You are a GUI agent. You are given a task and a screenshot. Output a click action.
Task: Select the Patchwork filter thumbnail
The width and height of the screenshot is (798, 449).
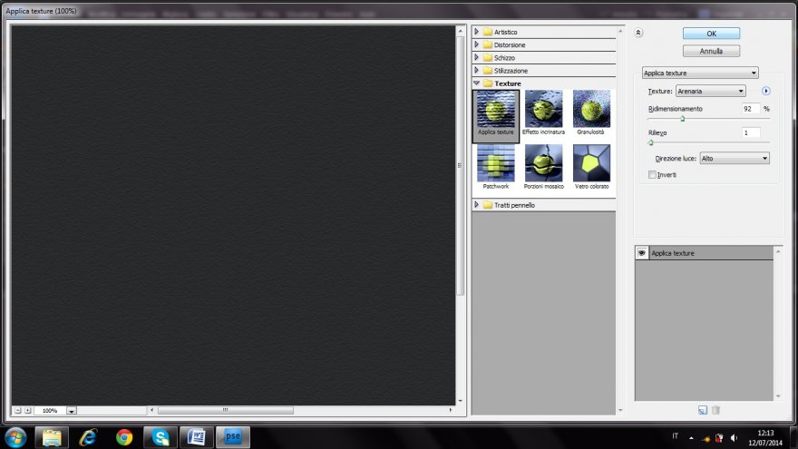click(x=496, y=162)
